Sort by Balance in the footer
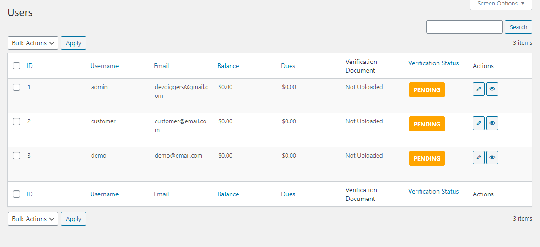The width and height of the screenshot is (540, 247). coord(228,194)
